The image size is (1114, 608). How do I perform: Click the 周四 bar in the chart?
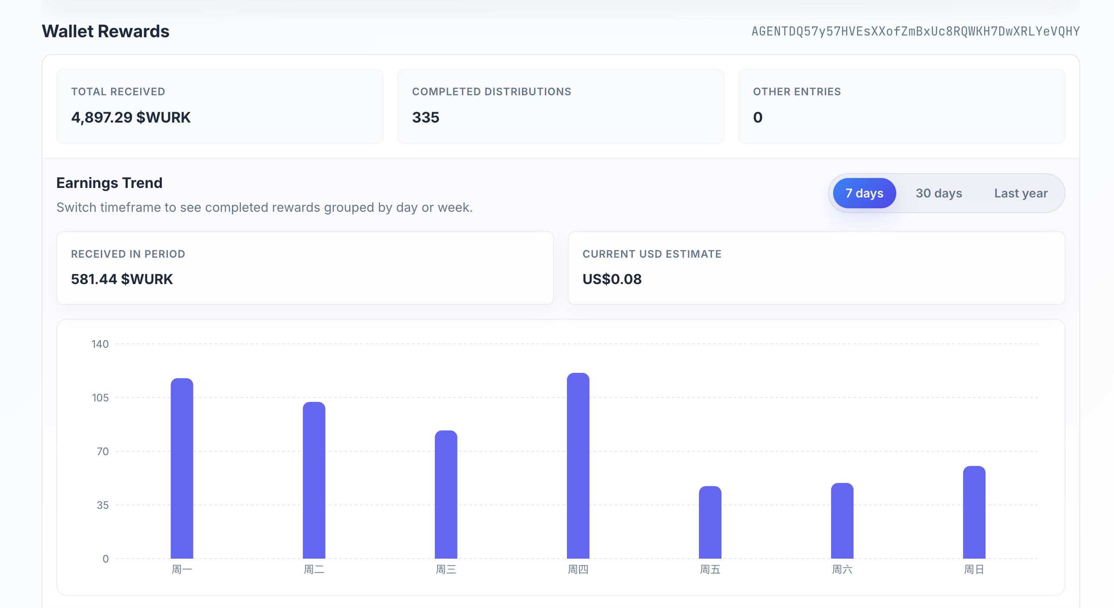click(578, 466)
